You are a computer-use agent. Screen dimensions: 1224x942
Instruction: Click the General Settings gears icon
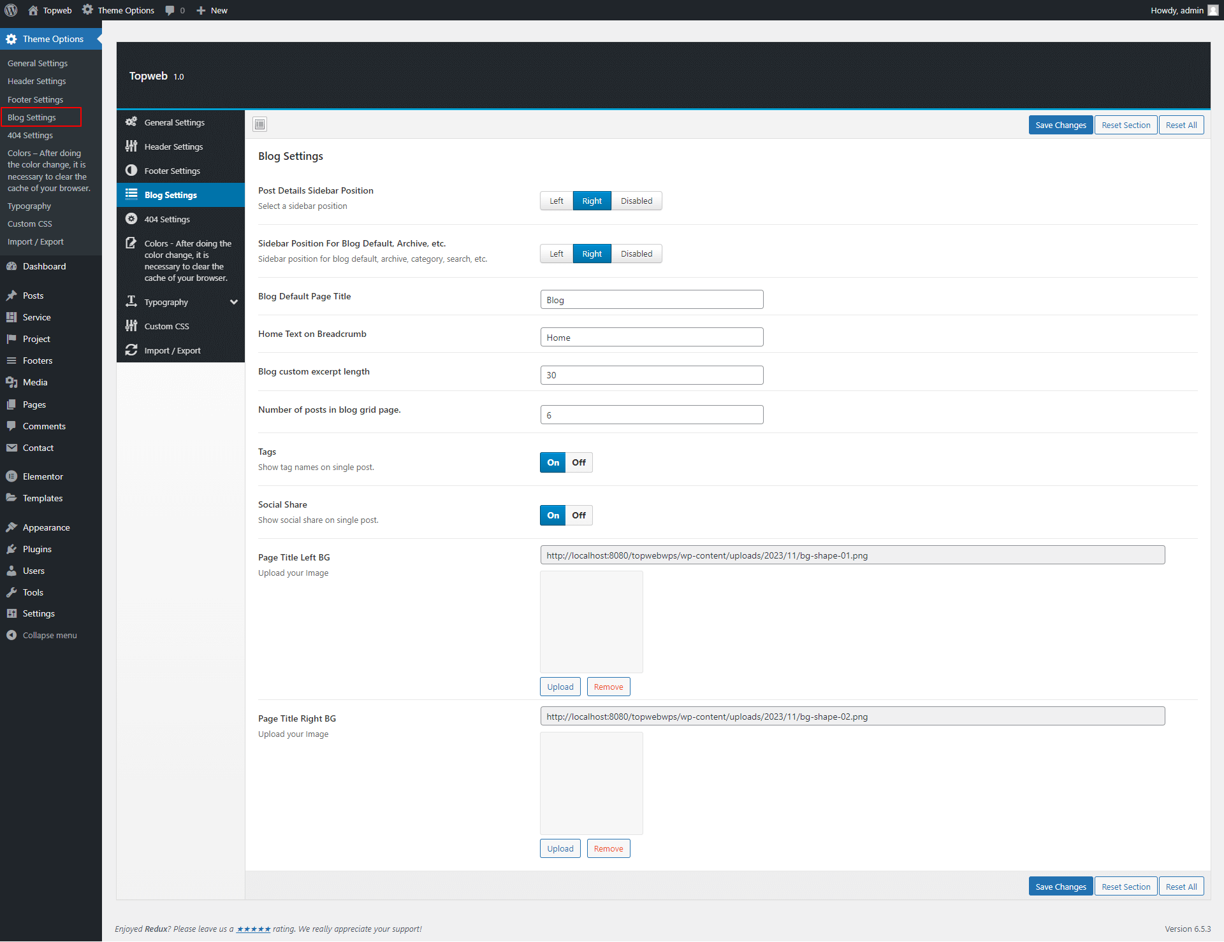coord(131,122)
